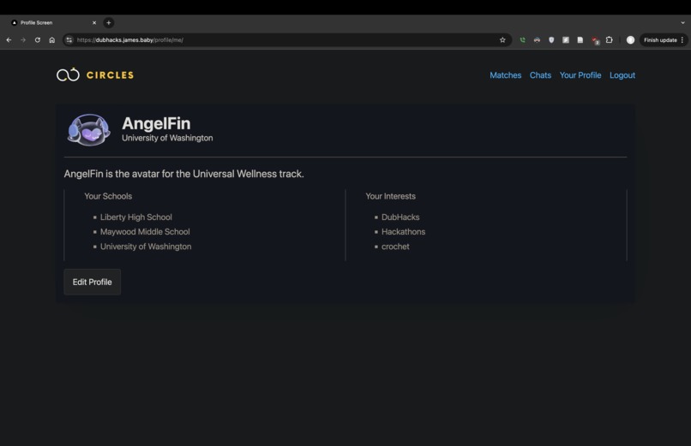This screenshot has width=691, height=446.
Task: Select the Profile Screen tab
Action: (53, 22)
